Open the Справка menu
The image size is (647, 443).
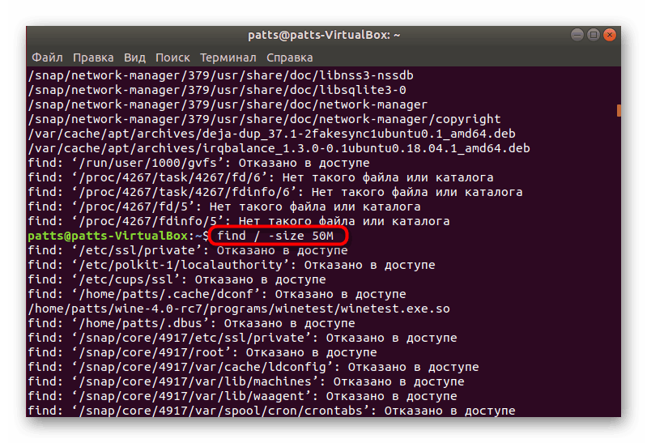[289, 58]
